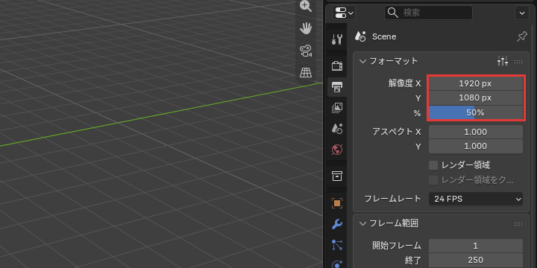Open the Tool properties tab
Viewport: 537px width, 268px height.
[337, 39]
